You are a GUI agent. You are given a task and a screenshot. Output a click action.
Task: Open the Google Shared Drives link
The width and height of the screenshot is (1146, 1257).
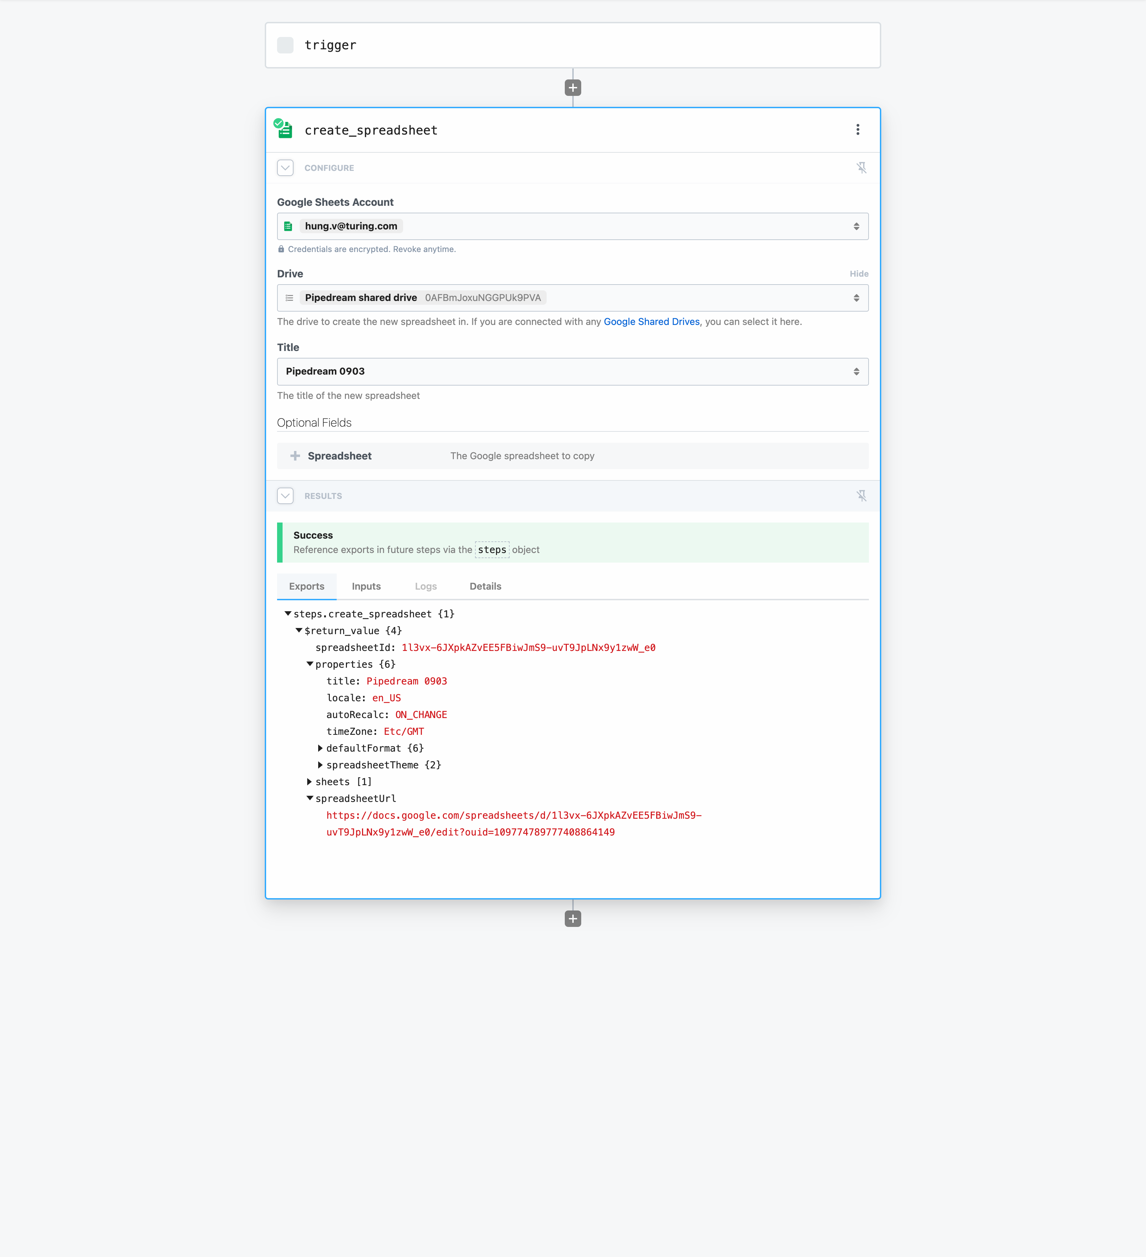click(x=651, y=322)
